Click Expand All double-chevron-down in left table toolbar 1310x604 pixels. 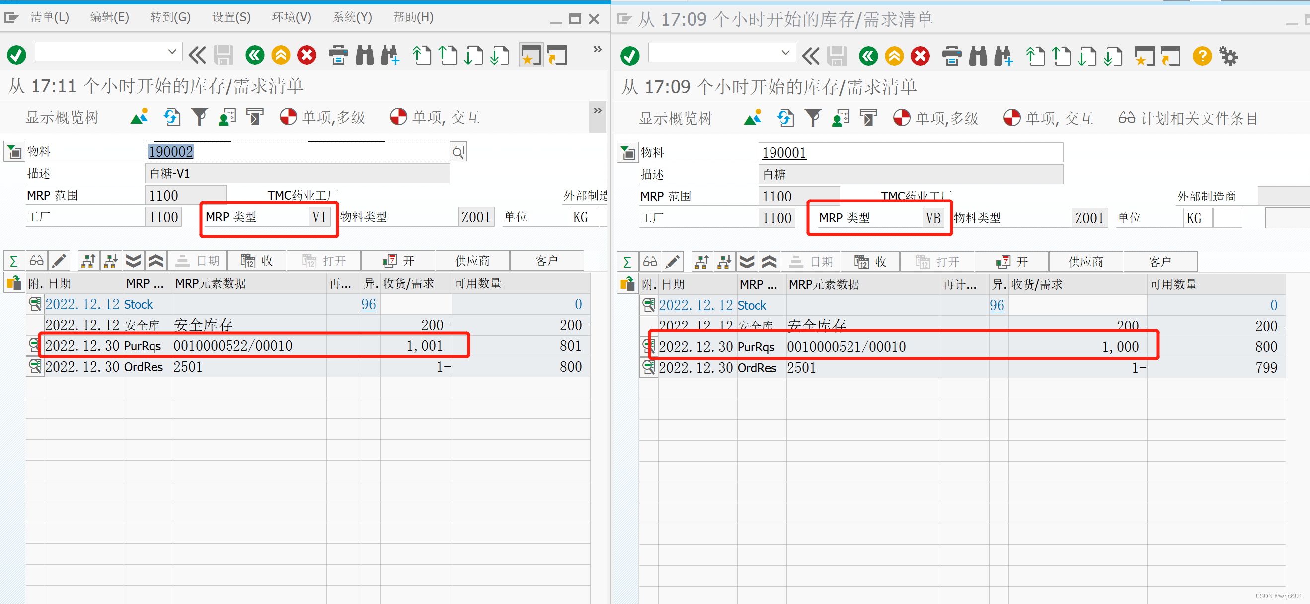133,261
